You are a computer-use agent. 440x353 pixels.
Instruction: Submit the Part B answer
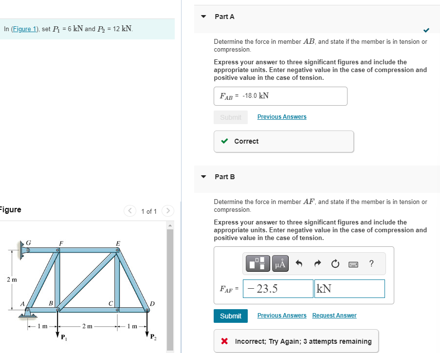230,316
